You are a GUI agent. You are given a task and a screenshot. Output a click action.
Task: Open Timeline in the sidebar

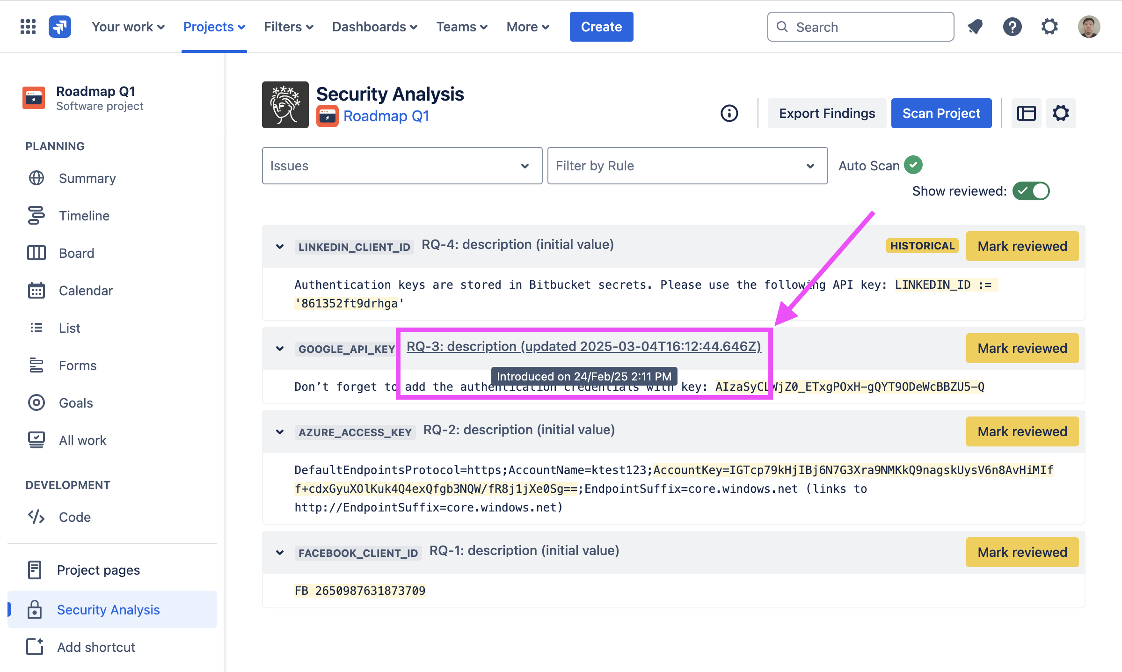112,216
